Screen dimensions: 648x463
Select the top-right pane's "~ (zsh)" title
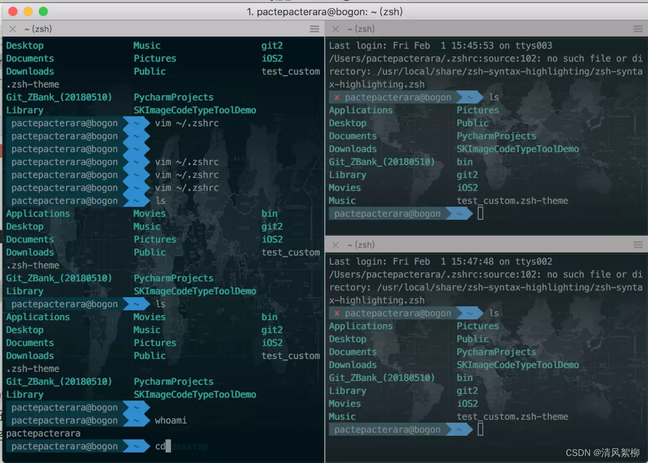361,29
